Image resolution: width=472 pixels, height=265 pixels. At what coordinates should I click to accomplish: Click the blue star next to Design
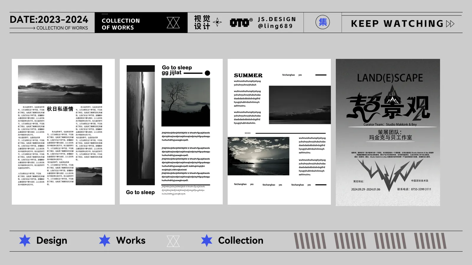pyautogui.click(x=25, y=241)
